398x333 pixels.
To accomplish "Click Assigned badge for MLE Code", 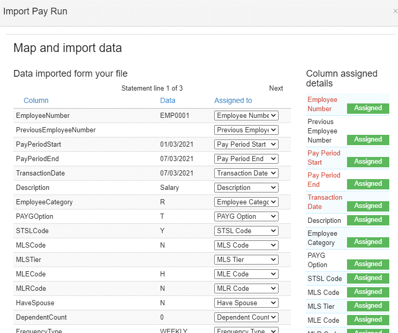I will (x=368, y=320).
